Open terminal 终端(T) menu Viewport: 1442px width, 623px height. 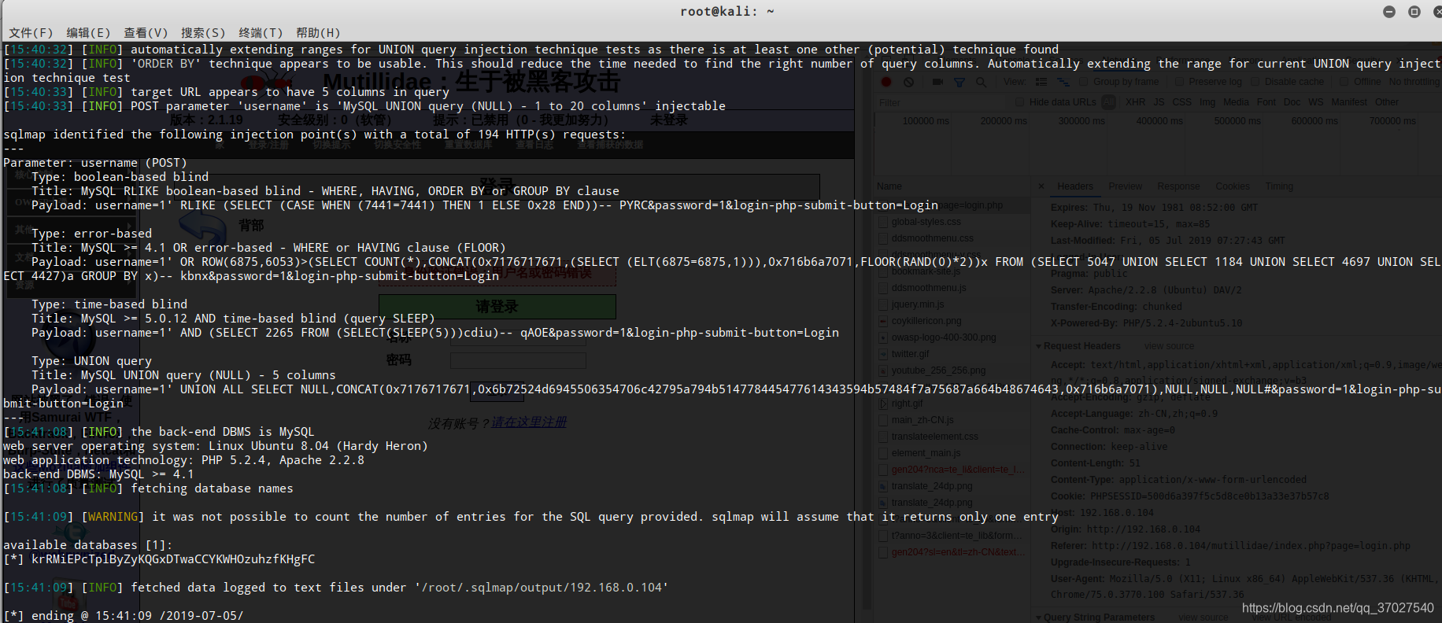click(261, 32)
